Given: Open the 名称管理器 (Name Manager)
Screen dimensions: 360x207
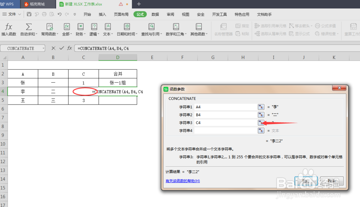Looking at the screenshot, I should (224, 29).
